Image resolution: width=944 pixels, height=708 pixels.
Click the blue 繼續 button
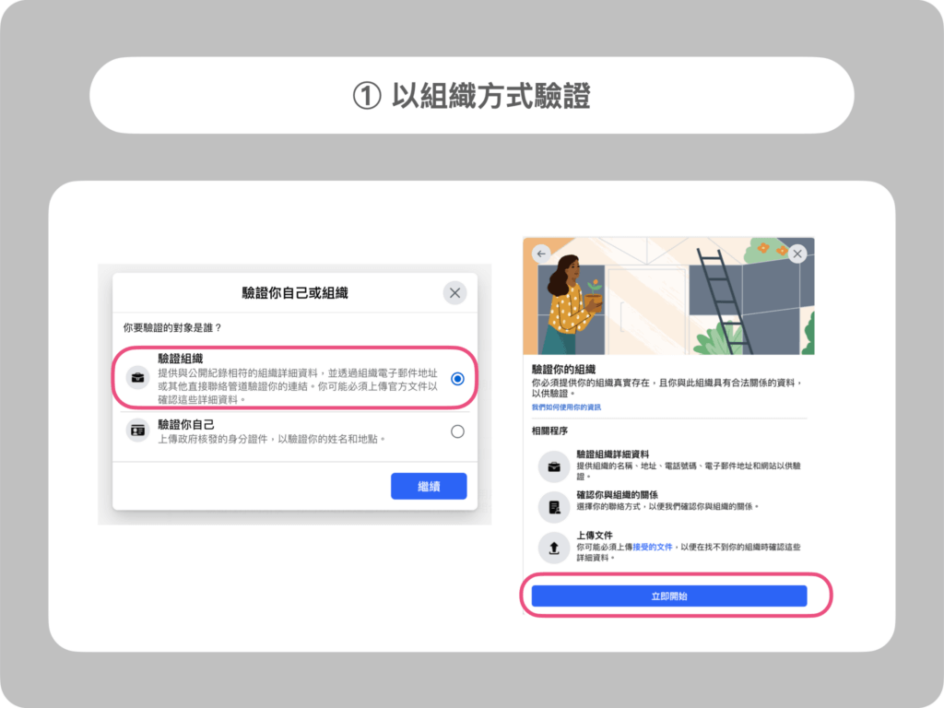point(429,486)
